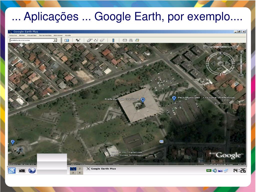Viewport: 256px width, 192px height.
Task: Pan the map left with the compass arrow
Action: [x=213, y=64]
